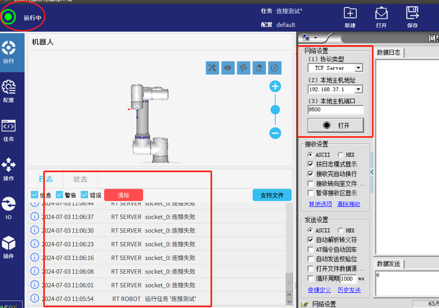Screen dimensions: 439x308
Task: Click the 保存 save icon
Action: click(412, 17)
